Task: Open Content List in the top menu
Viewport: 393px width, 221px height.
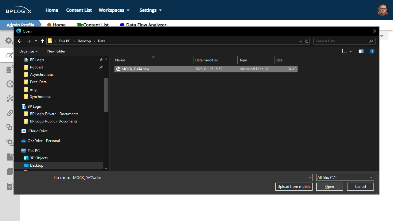Action: click(79, 10)
